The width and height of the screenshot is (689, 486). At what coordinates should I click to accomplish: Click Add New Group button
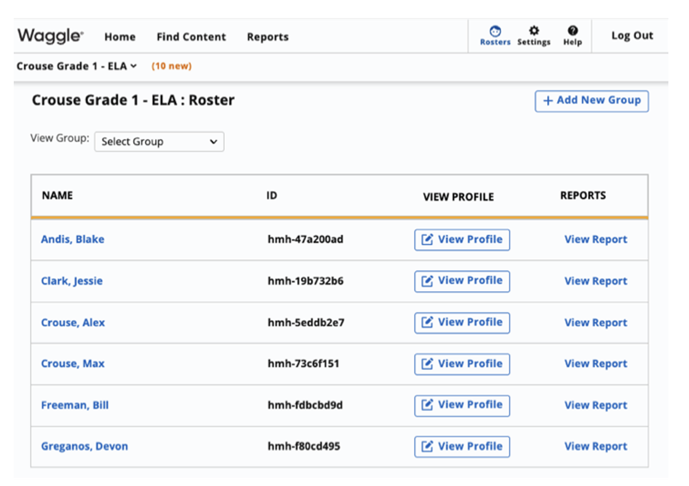click(592, 101)
